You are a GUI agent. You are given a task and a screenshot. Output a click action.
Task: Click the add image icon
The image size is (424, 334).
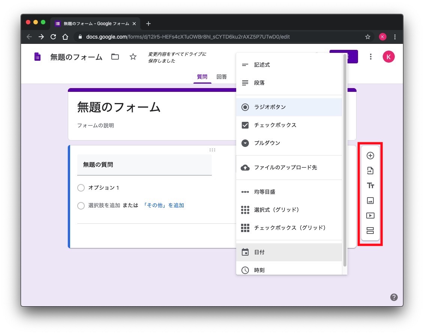(x=370, y=201)
